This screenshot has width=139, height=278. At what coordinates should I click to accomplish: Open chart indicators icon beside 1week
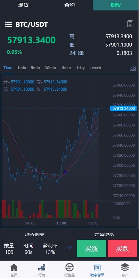133,68
